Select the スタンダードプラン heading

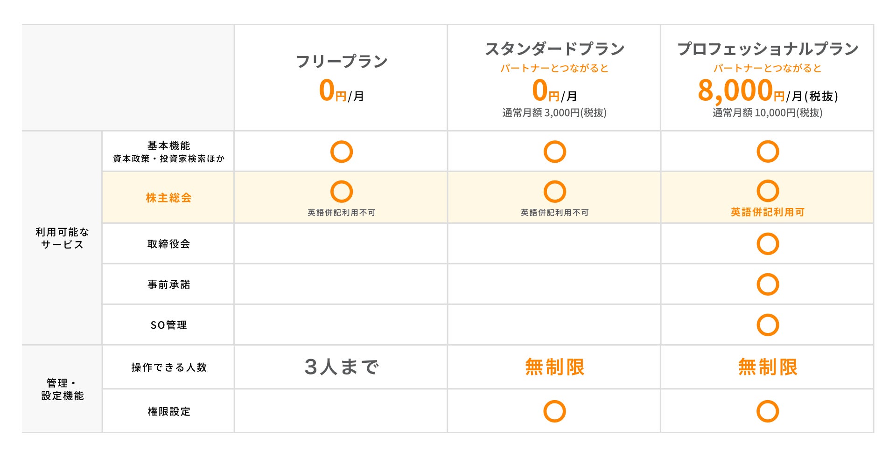tap(555, 48)
